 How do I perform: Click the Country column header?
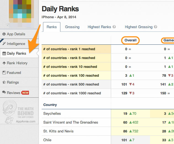point(50,105)
